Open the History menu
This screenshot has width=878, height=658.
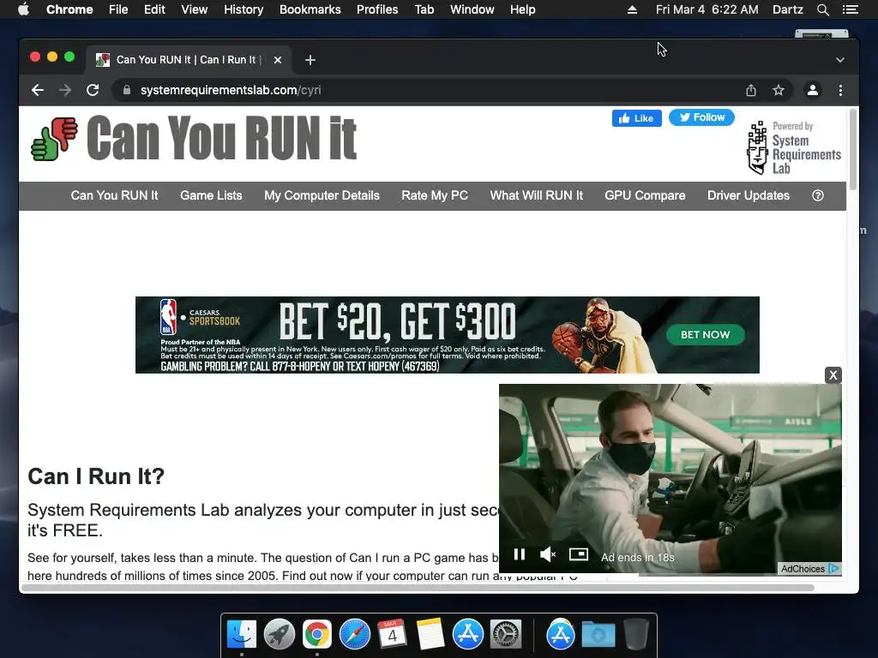[244, 9]
